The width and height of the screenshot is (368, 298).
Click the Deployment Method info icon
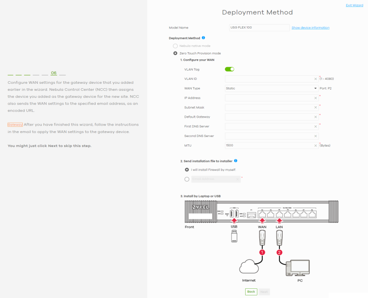(x=204, y=38)
